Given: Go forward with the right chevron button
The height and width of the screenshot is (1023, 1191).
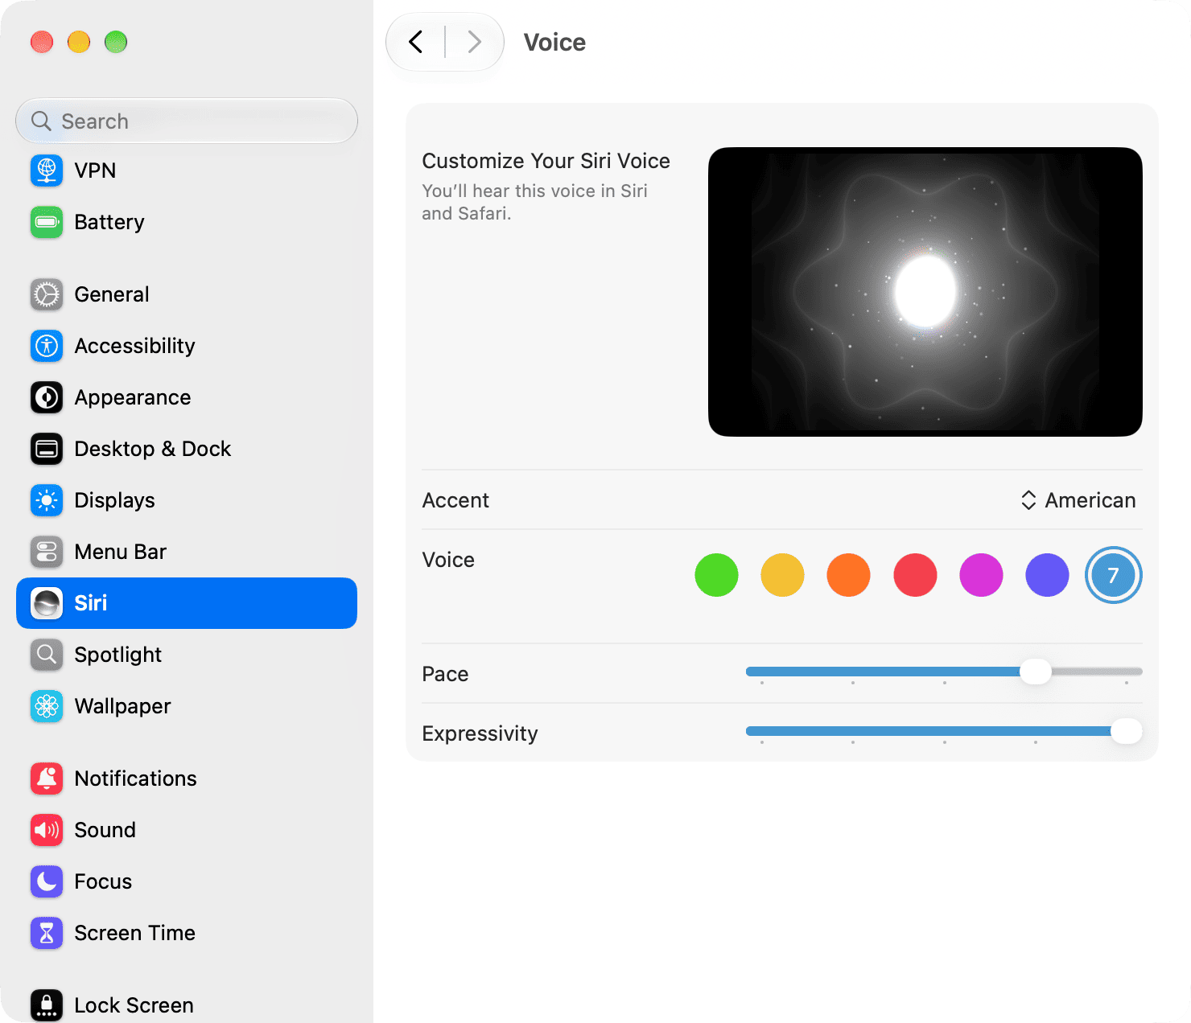Looking at the screenshot, I should point(474,42).
